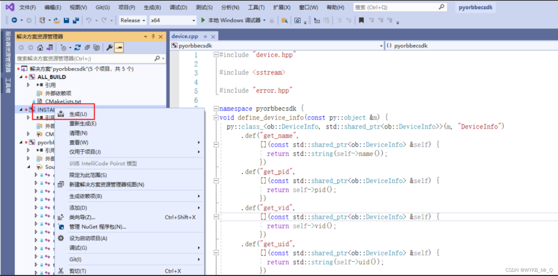Switch views with the solution/folder view icon

tap(50, 48)
